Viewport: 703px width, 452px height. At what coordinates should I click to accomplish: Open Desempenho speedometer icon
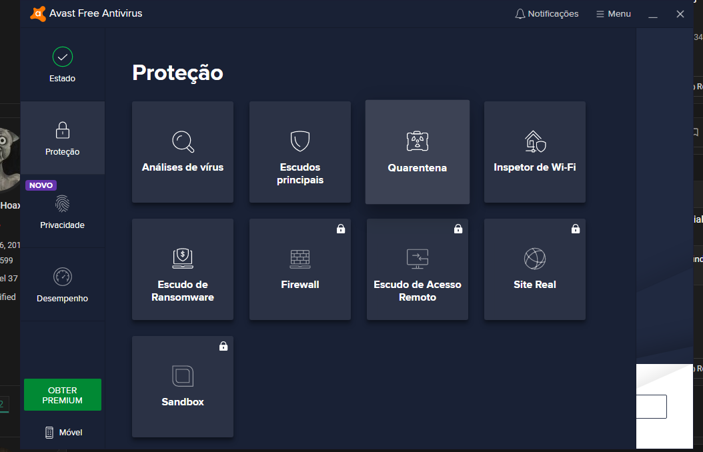click(x=62, y=277)
